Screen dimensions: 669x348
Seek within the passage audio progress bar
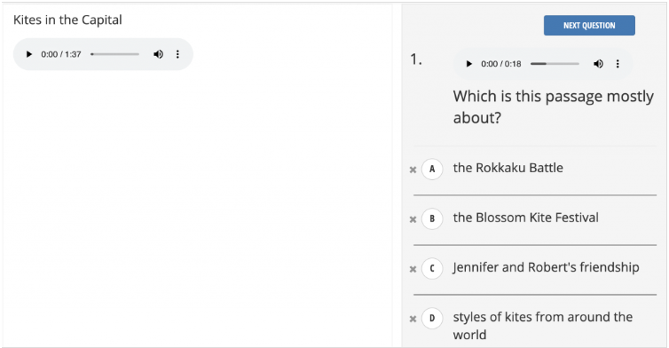(114, 54)
